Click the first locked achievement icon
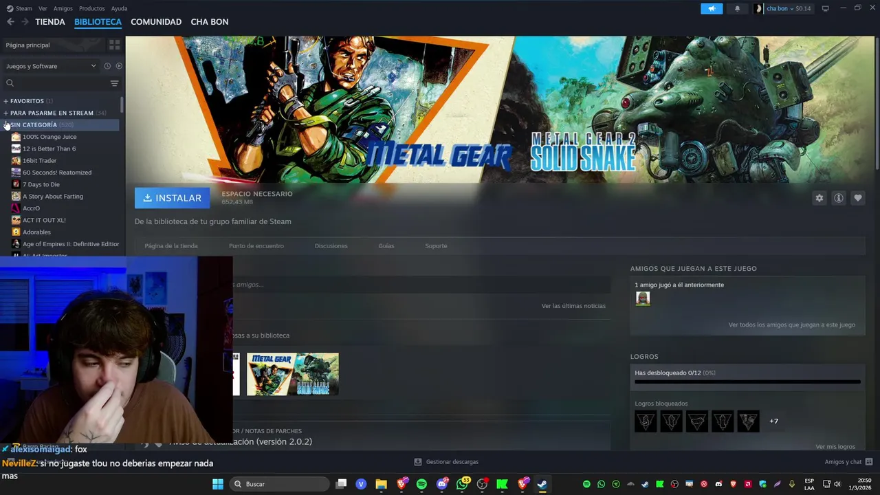This screenshot has width=880, height=495. [646, 421]
